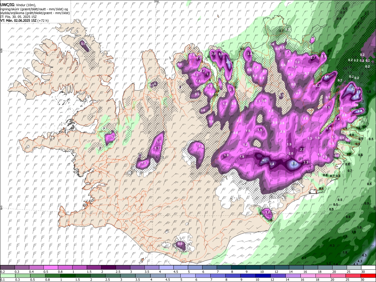
Task: Click the 2.3 value label on the map
Action: point(305,162)
